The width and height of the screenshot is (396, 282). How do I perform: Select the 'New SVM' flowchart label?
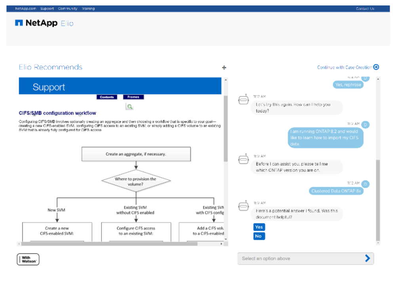(x=56, y=210)
